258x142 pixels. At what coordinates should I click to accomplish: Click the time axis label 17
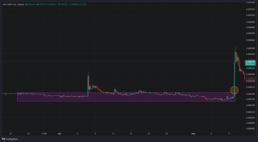[131, 134]
